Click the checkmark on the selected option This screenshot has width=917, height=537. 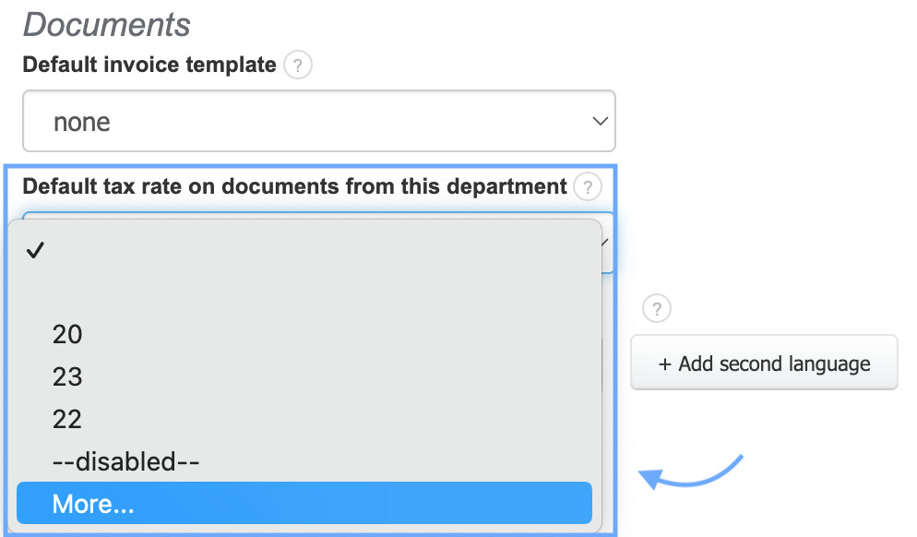tap(36, 251)
